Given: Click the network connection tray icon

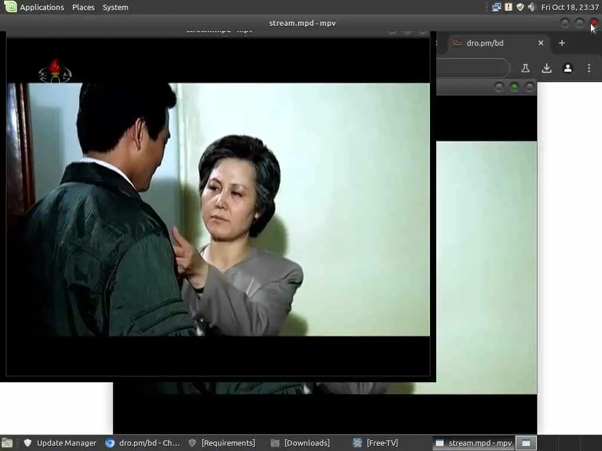Looking at the screenshot, I should (x=496, y=7).
